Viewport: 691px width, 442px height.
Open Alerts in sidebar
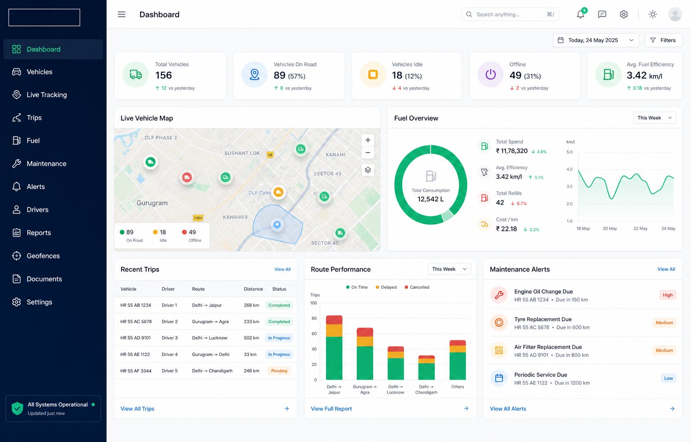53,187
